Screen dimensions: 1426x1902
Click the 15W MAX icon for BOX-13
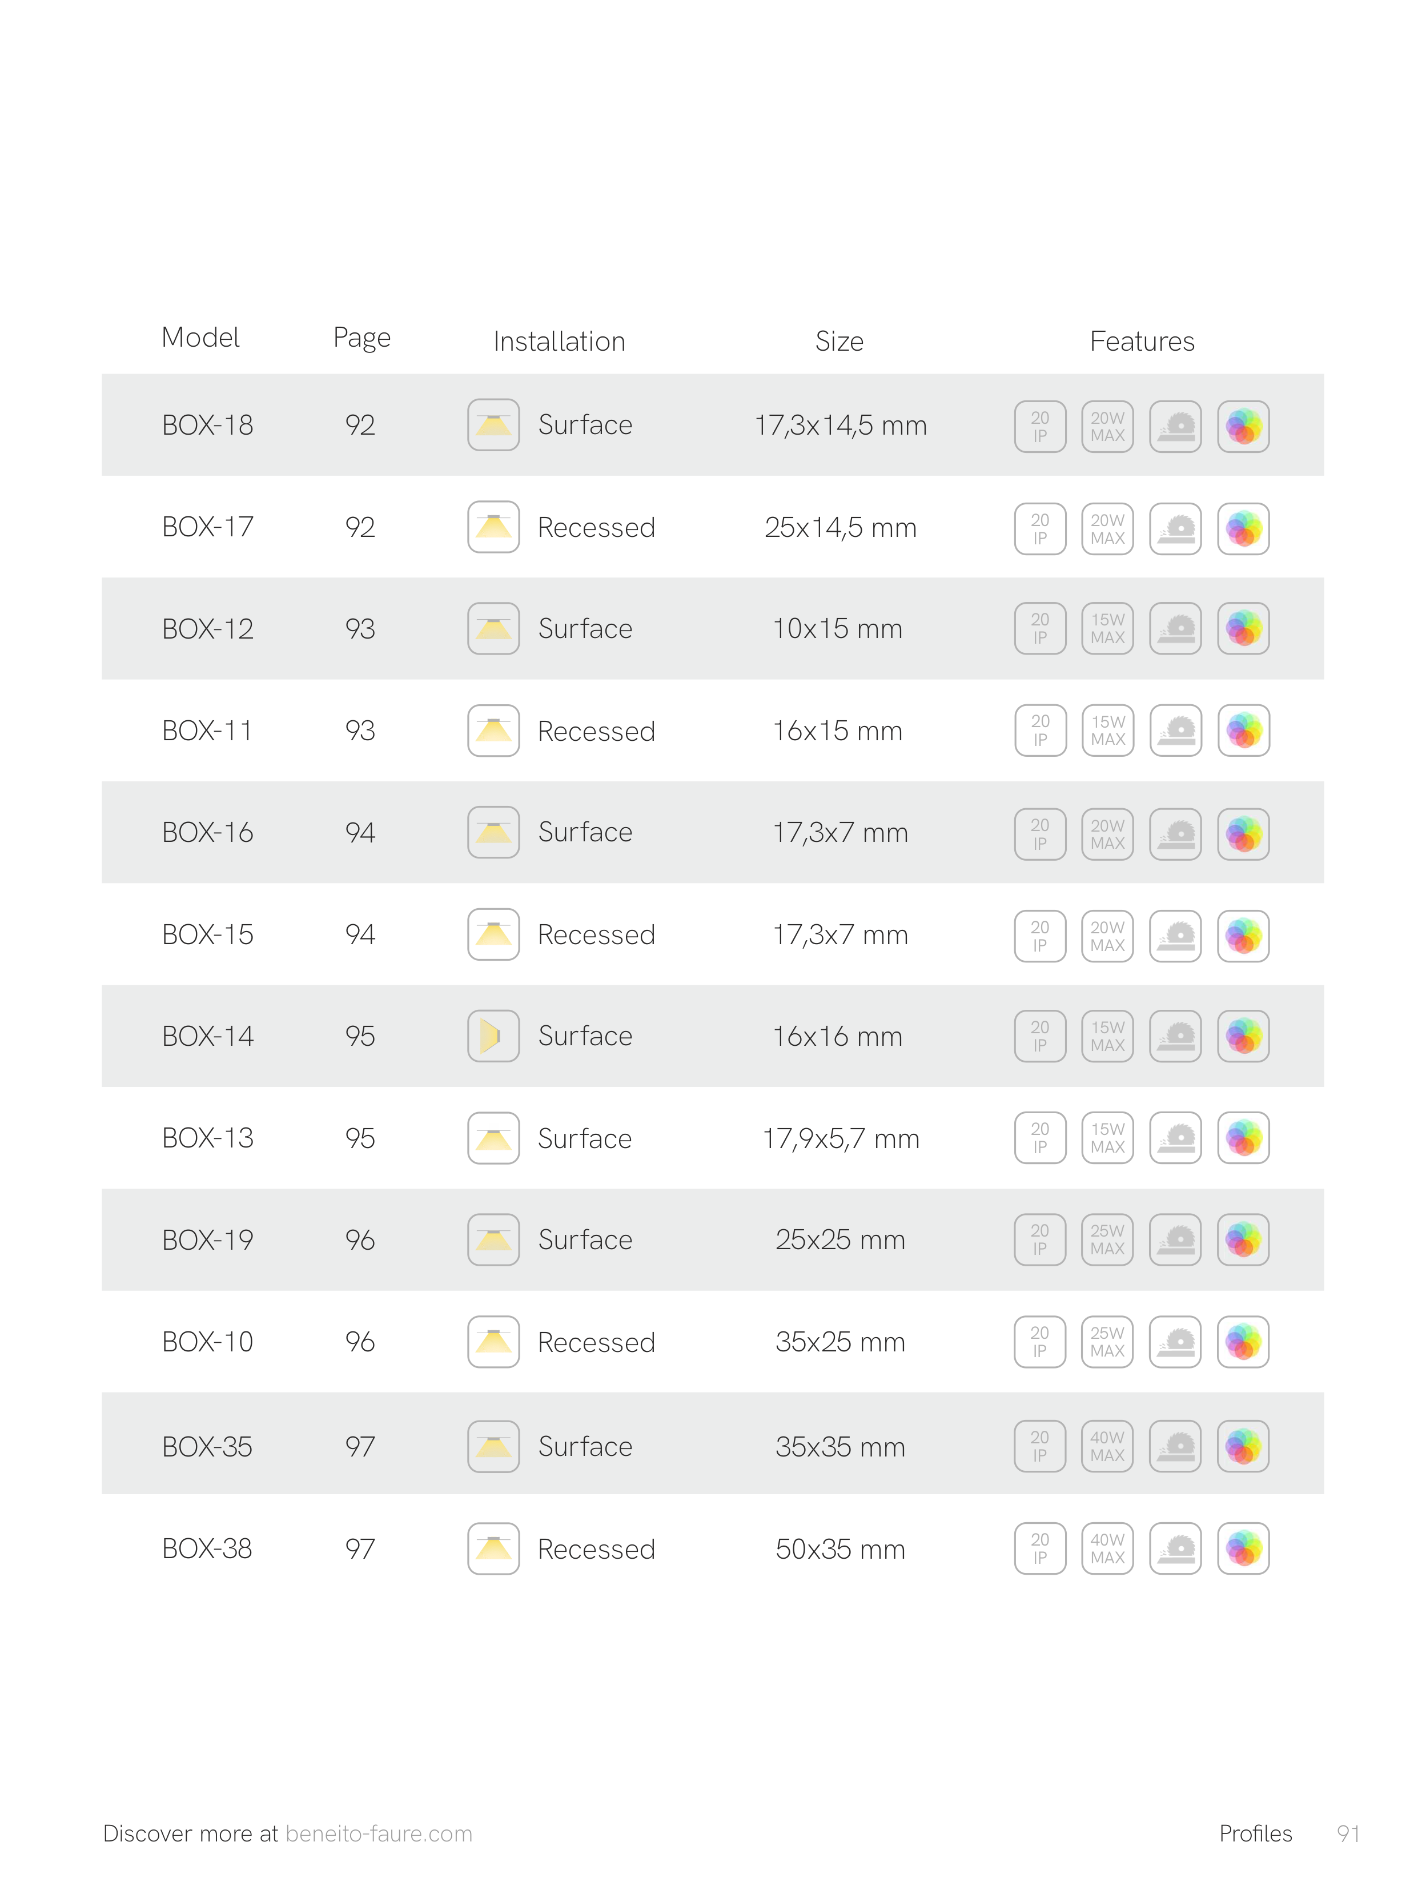coord(1107,1138)
